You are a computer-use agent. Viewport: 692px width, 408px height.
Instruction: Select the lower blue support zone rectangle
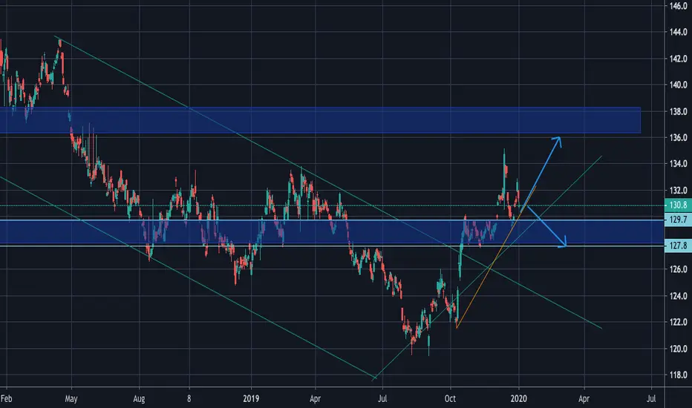pos(333,232)
